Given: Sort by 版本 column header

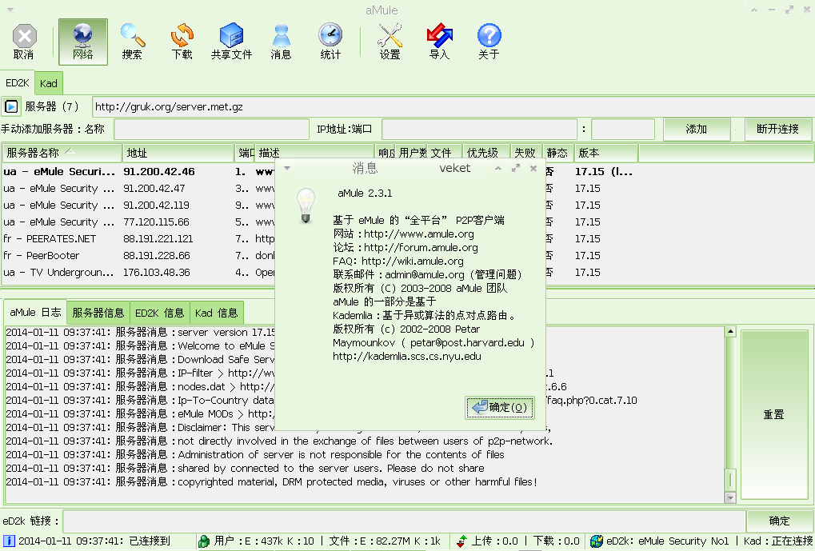Looking at the screenshot, I should (606, 153).
